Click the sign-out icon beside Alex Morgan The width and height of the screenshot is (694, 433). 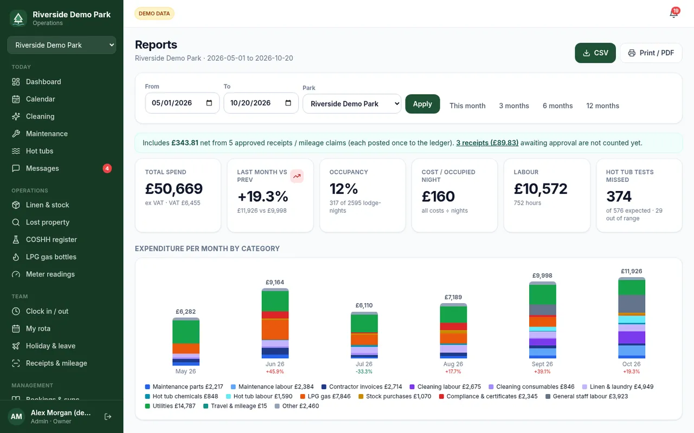pyautogui.click(x=108, y=417)
